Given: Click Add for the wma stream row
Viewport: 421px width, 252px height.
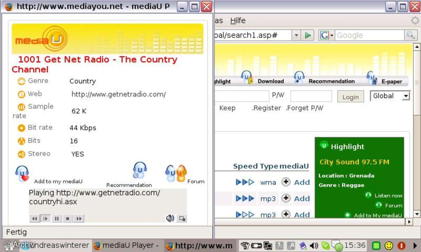Looking at the screenshot, I should 302,182.
